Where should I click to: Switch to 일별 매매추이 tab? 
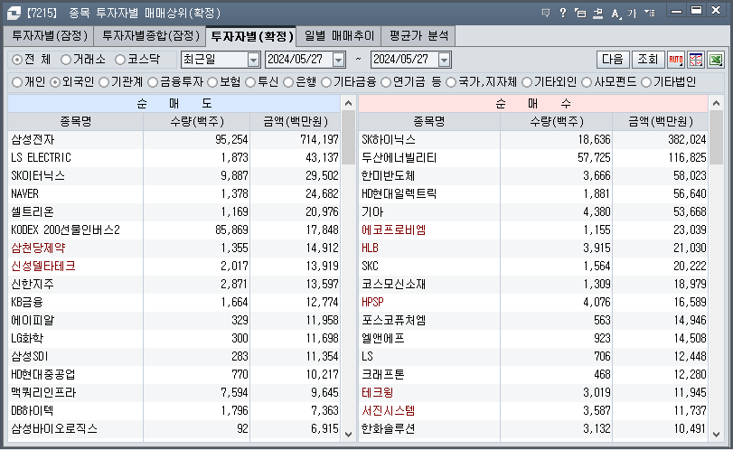point(339,35)
